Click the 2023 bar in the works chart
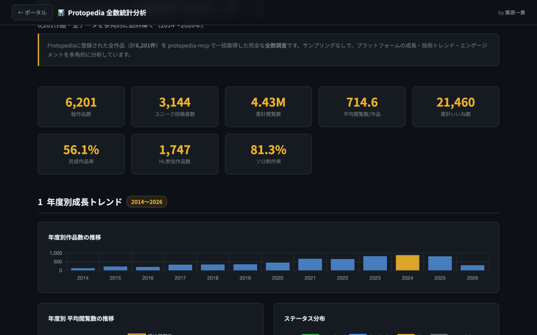Viewport: 537px width, 335px height. pyautogui.click(x=375, y=263)
